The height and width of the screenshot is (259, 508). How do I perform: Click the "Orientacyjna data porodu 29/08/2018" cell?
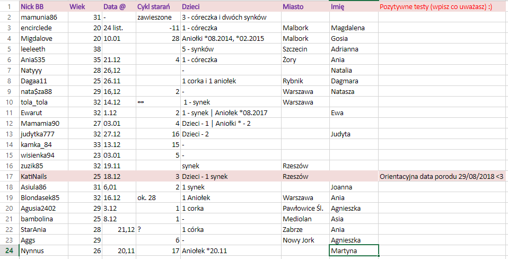(442, 176)
